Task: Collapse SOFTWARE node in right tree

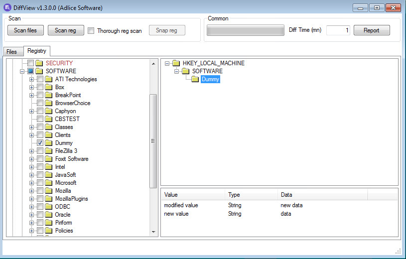Action: [176, 71]
